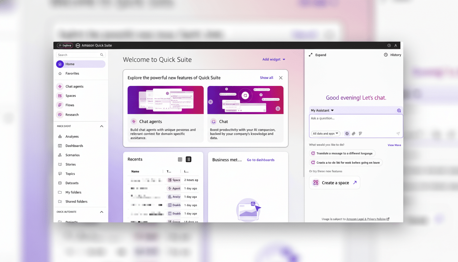Screen dimensions: 458x262
Task: Open Dashboards in the sidebar
Action: pyautogui.click(x=74, y=146)
